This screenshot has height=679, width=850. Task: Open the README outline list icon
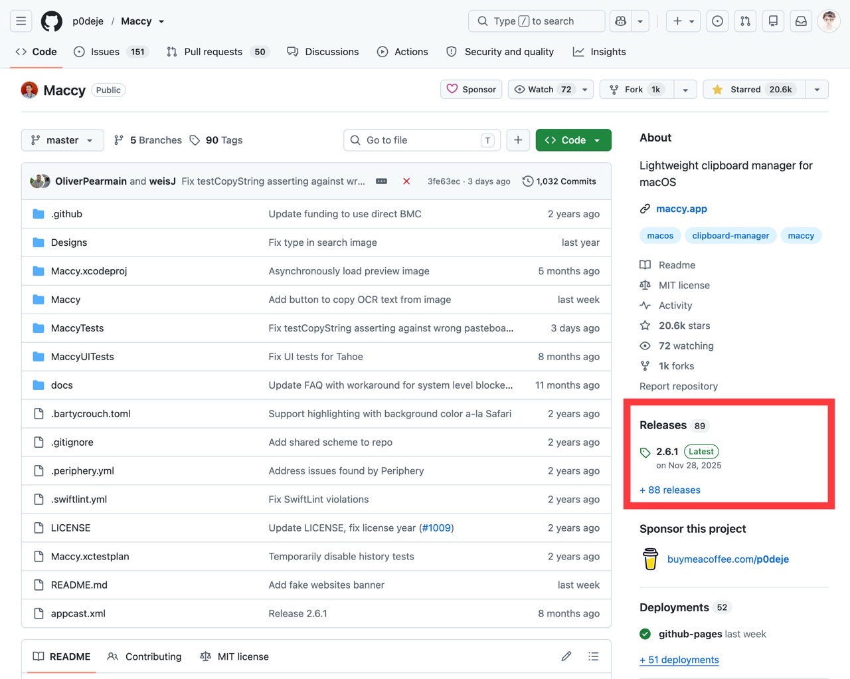(594, 656)
